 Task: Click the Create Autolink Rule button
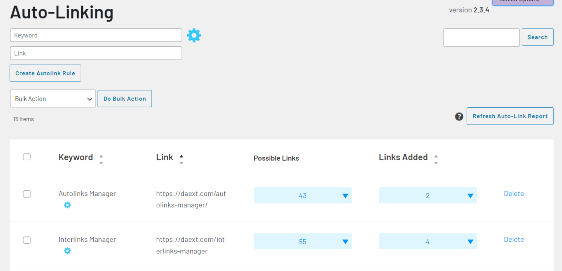[x=45, y=73]
